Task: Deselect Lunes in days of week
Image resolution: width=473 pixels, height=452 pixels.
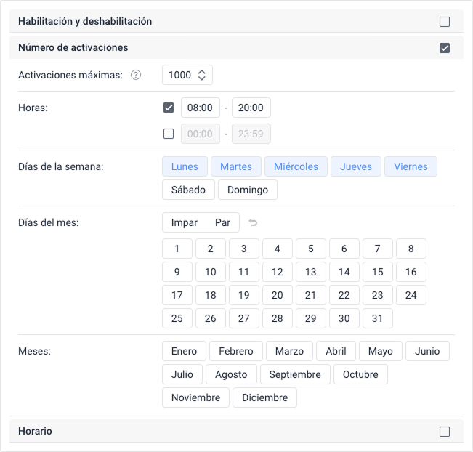Action: click(185, 166)
